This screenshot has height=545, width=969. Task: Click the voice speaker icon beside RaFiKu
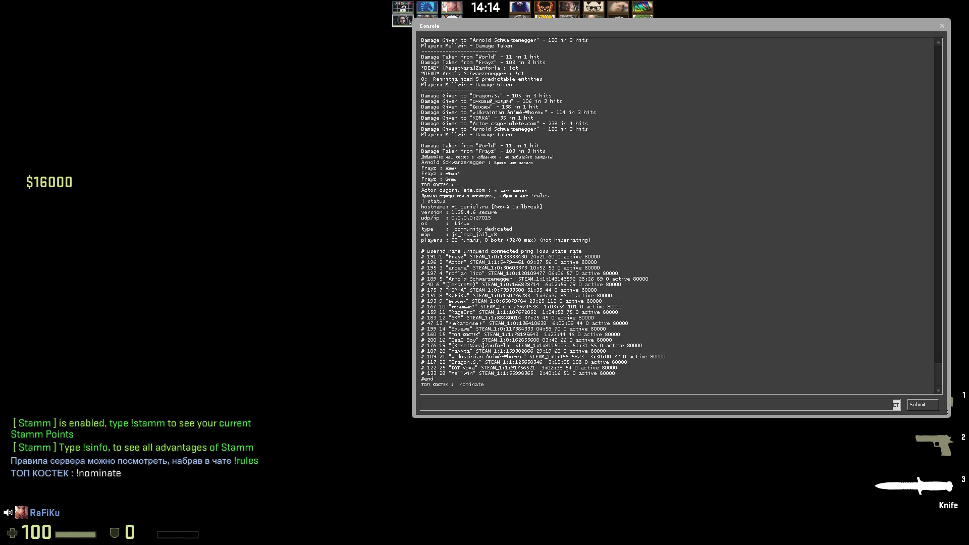8,513
